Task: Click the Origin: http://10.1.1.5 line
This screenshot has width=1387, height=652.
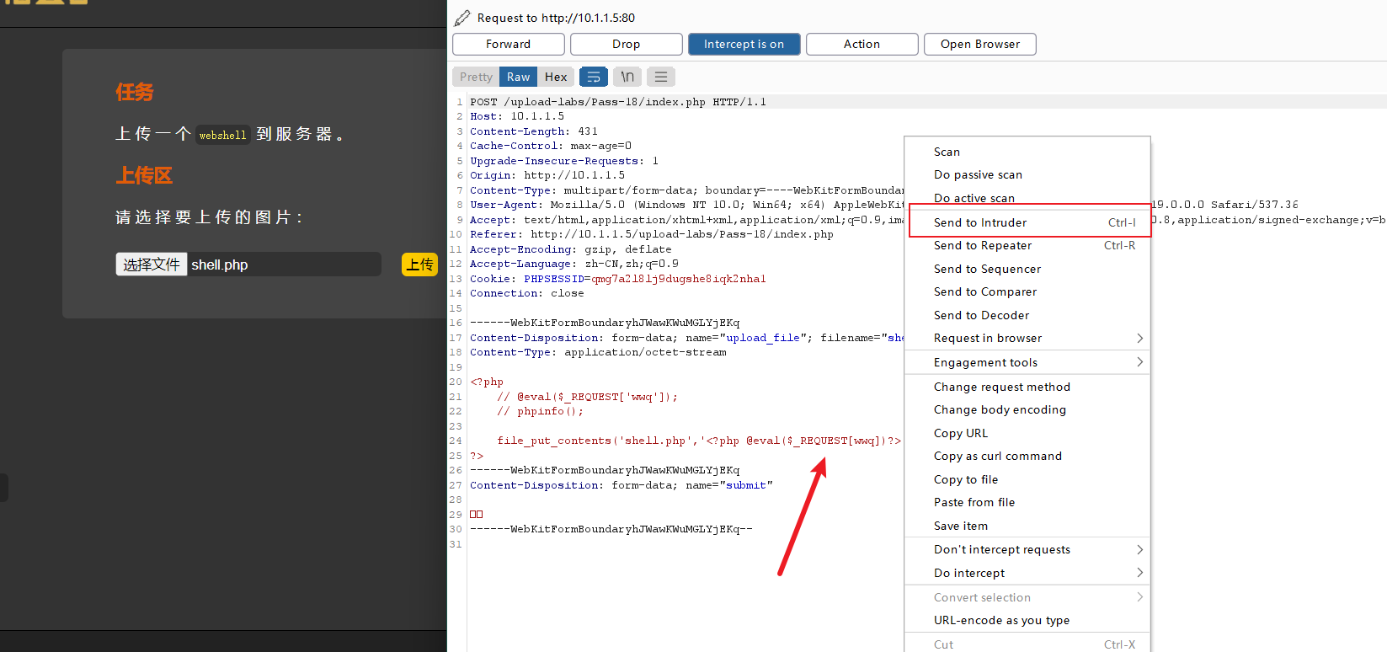Action: pos(547,175)
